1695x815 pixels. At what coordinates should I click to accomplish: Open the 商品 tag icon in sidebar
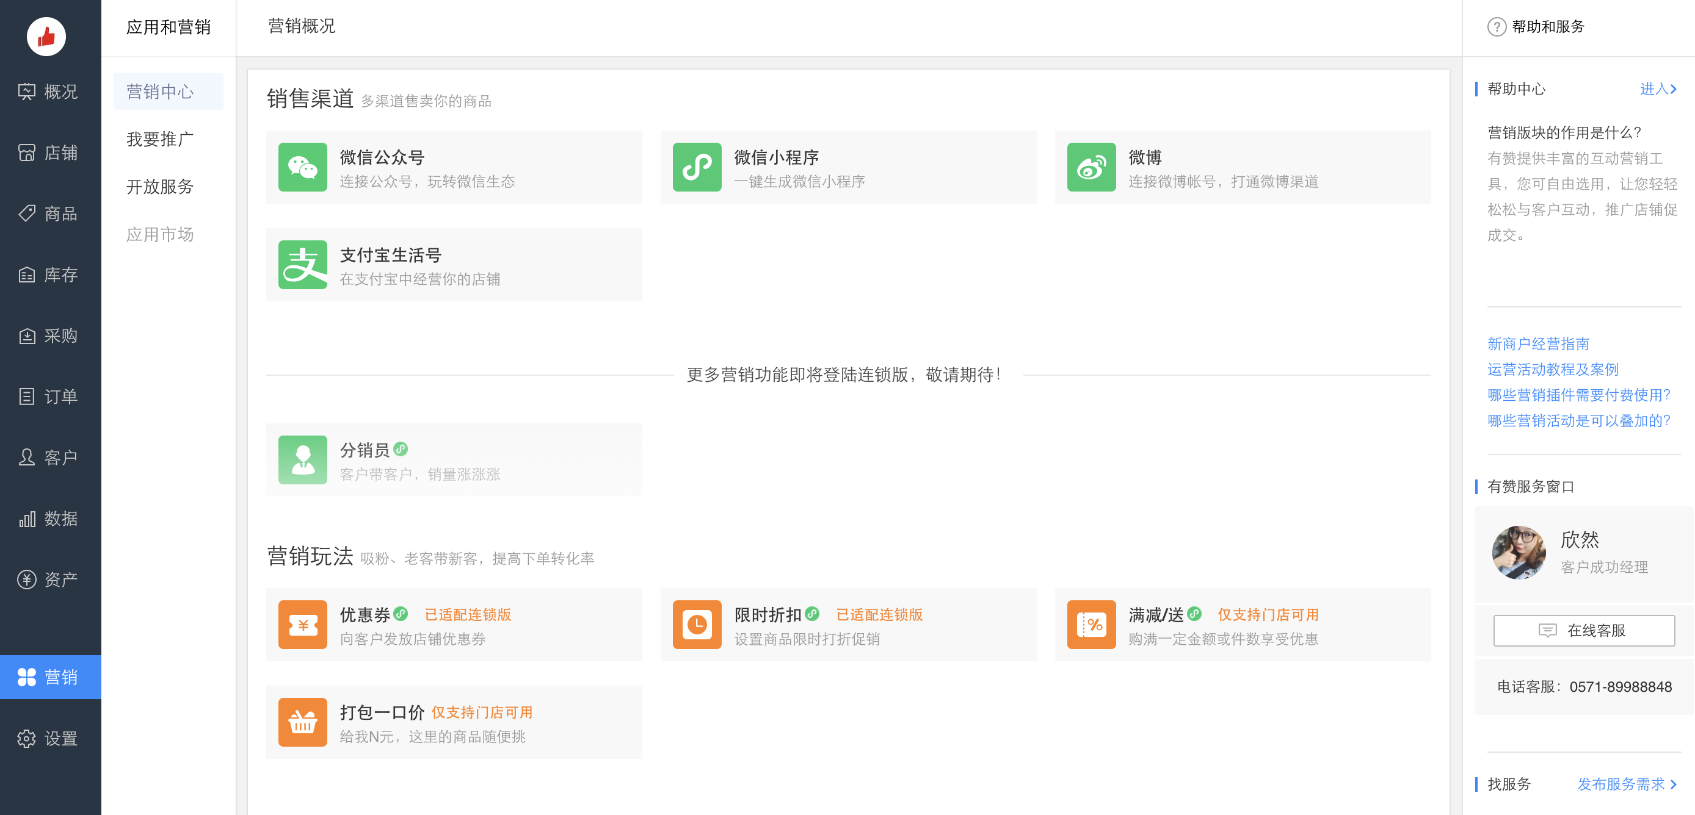(x=26, y=214)
